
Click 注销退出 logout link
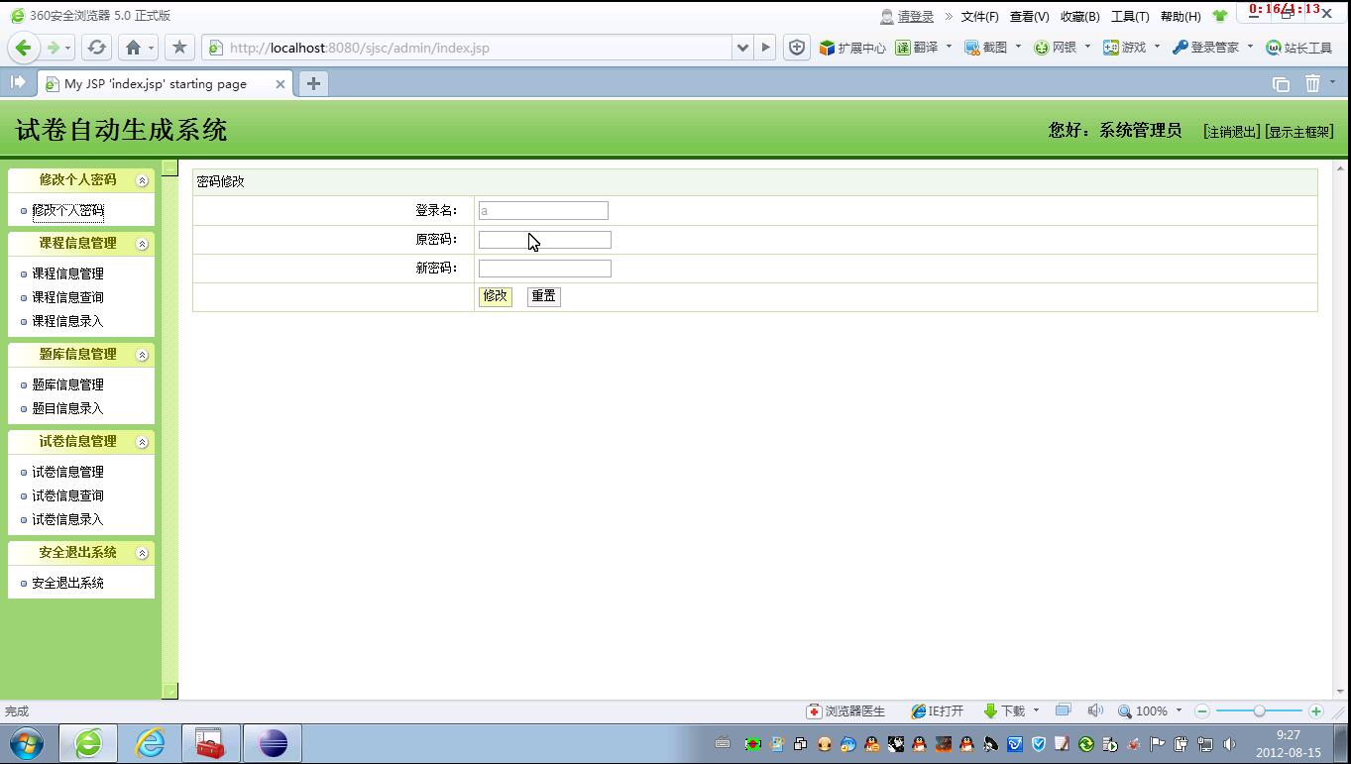(x=1231, y=132)
